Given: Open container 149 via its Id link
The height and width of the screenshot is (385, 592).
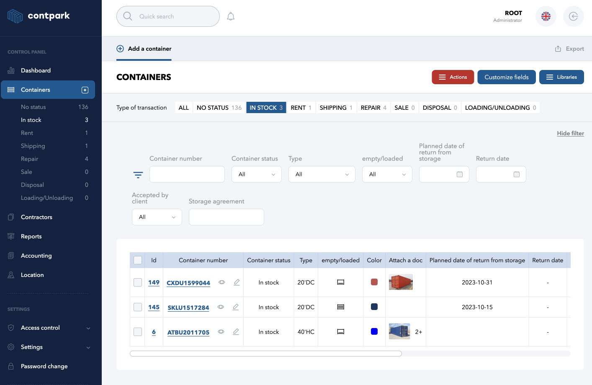Looking at the screenshot, I should (x=154, y=282).
